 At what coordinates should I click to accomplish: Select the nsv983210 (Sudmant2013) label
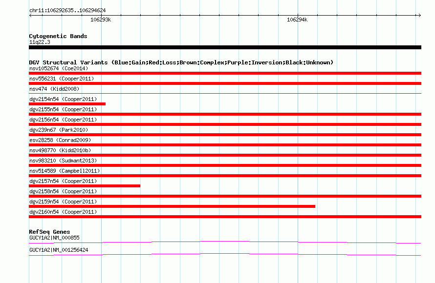click(x=63, y=161)
